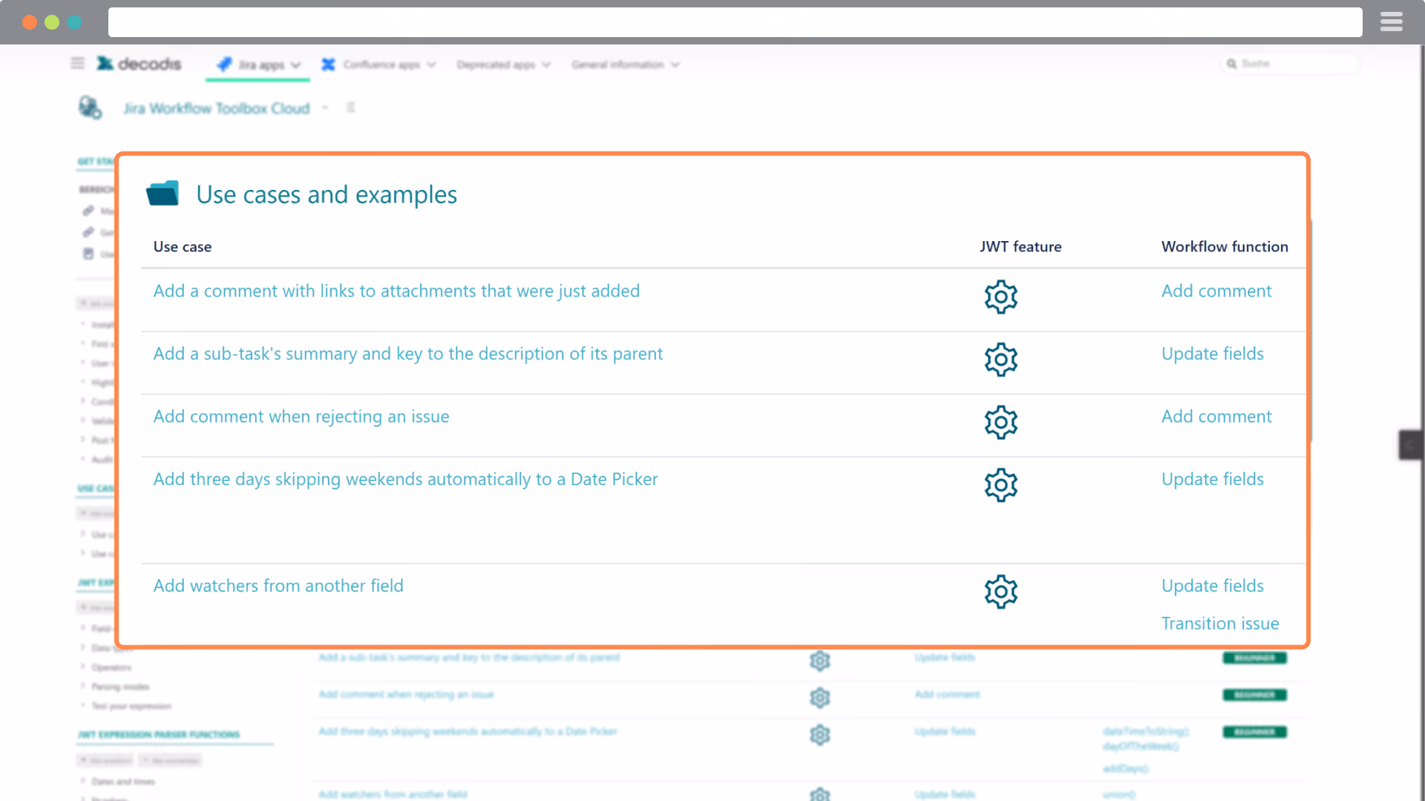Viewport: 1425px width, 801px height.
Task: Click gear icon in sub-task's summary row
Action: [x=1000, y=360]
